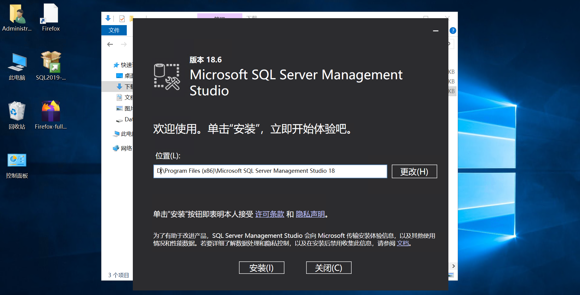
Task: Select the Data drive in Explorer sidebar
Action: pos(125,119)
